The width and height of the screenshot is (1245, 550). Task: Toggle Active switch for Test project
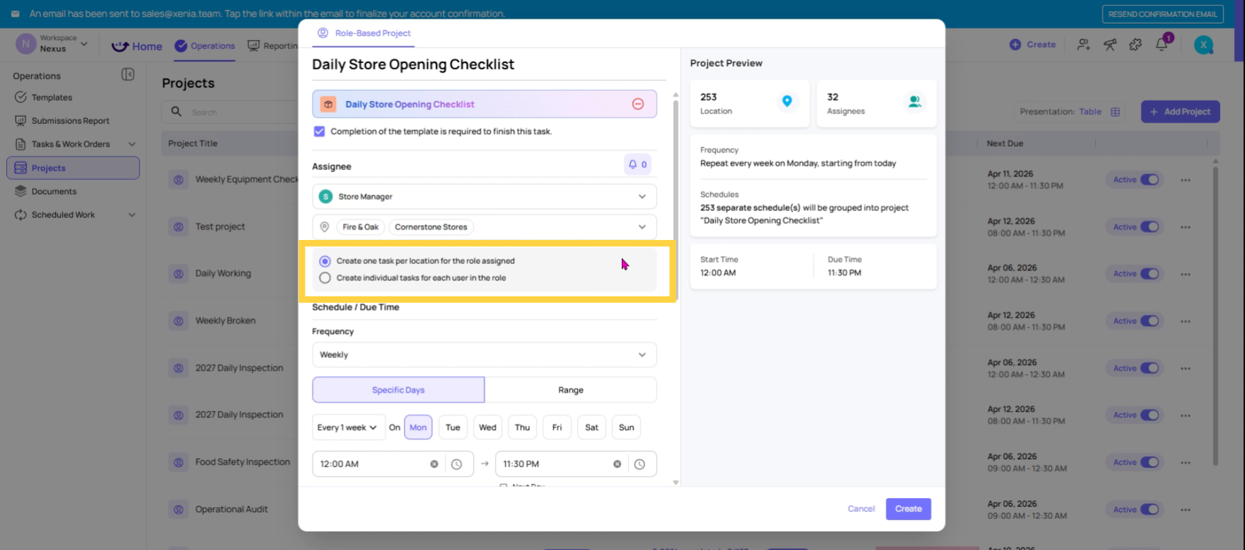(1149, 227)
